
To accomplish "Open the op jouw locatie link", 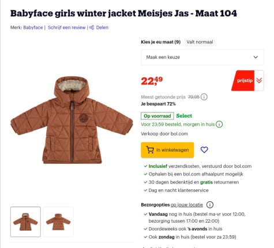I will pyautogui.click(x=187, y=205).
